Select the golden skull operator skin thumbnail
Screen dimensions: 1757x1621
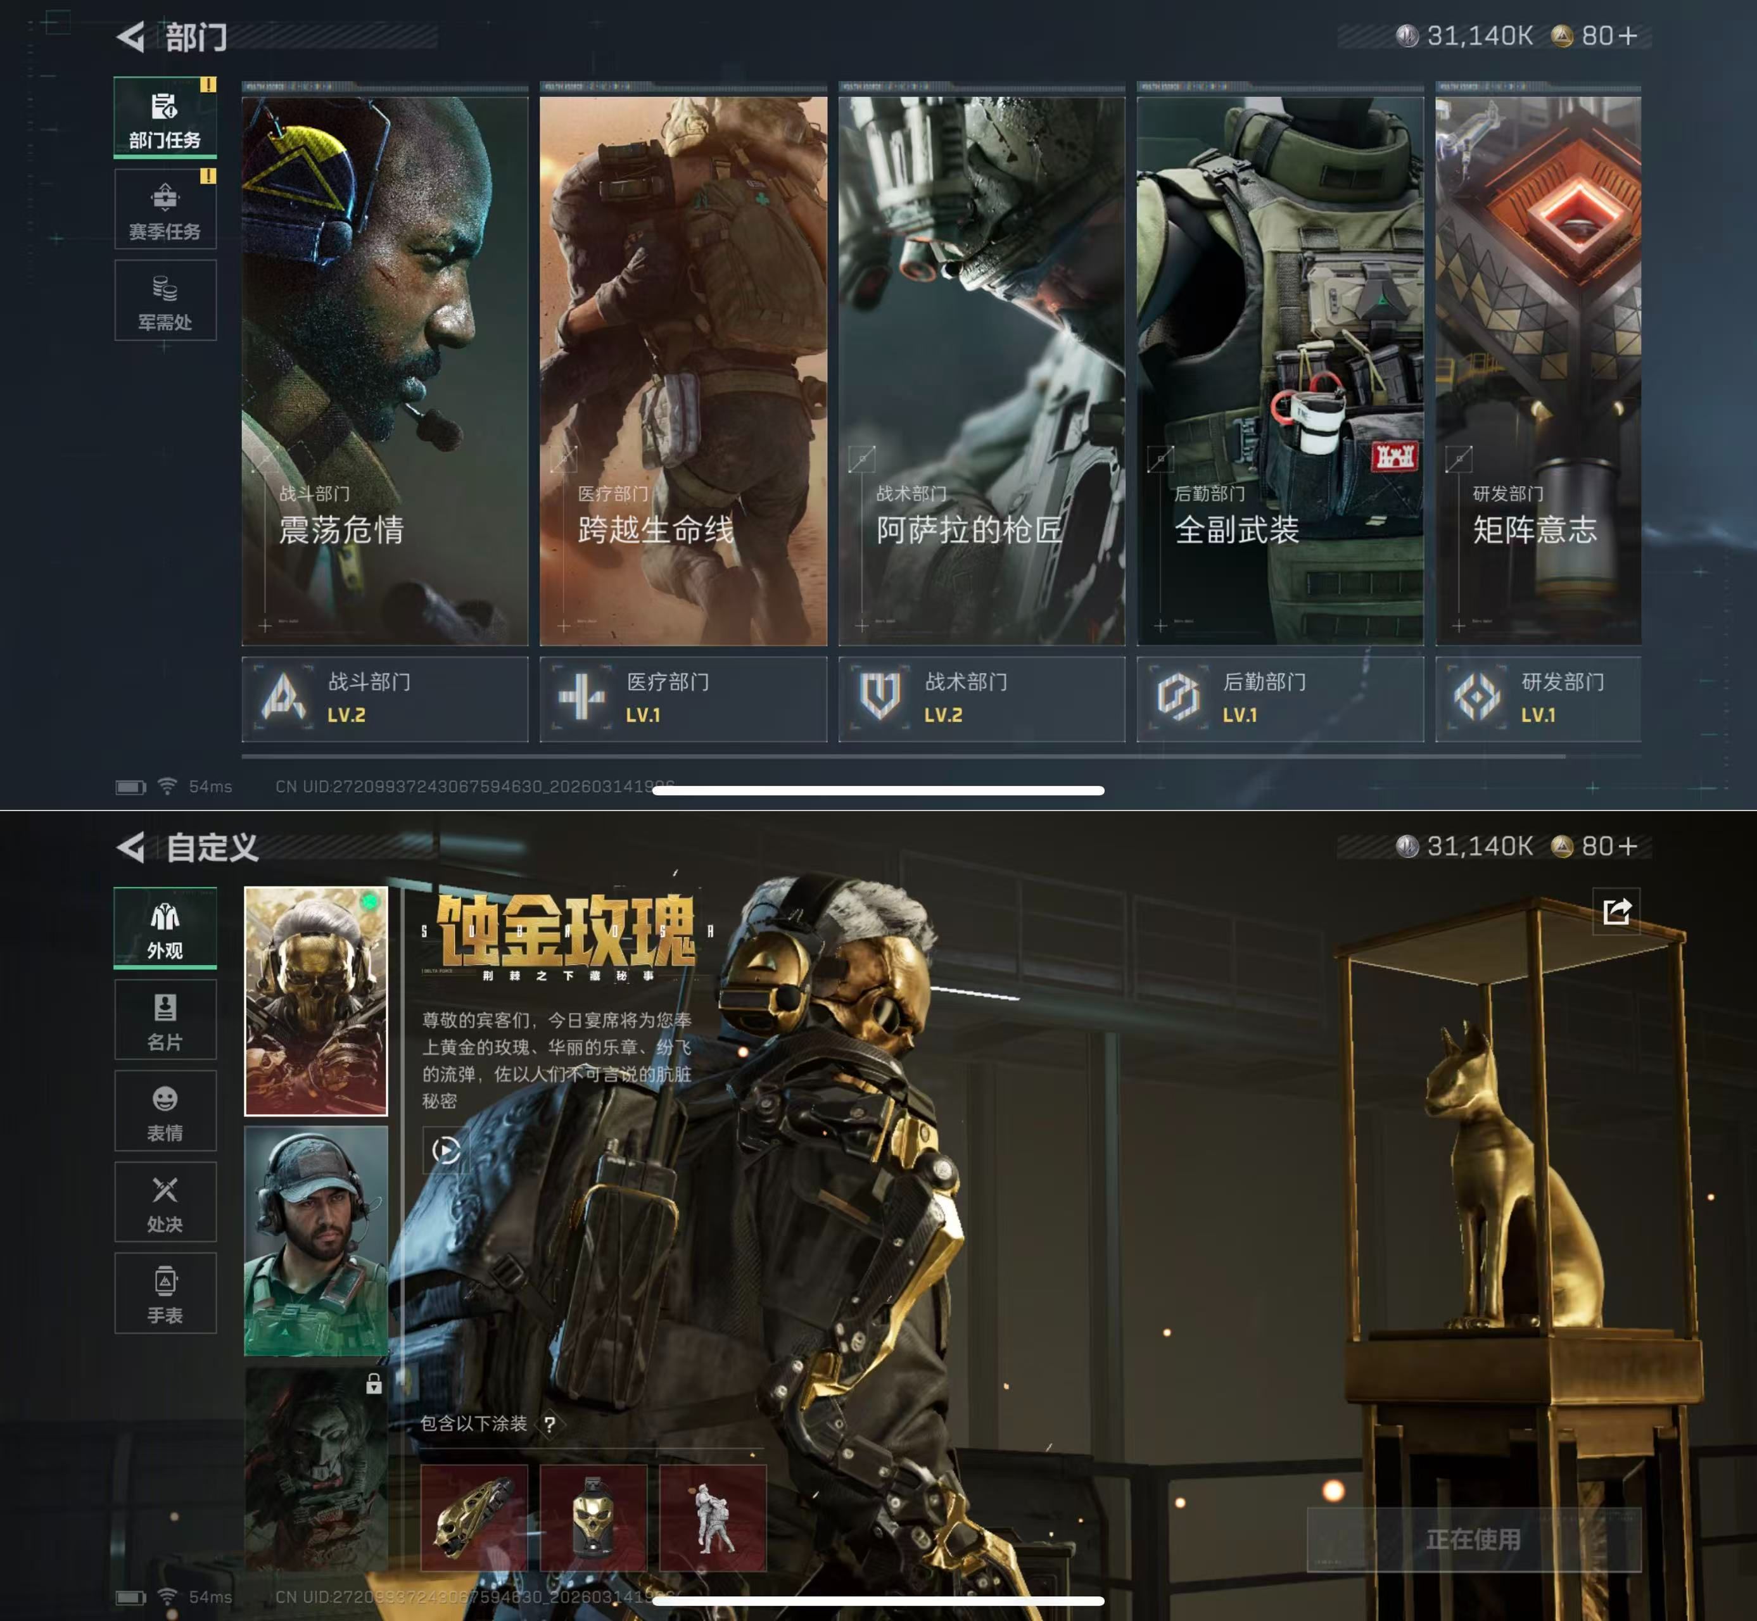tap(316, 1001)
